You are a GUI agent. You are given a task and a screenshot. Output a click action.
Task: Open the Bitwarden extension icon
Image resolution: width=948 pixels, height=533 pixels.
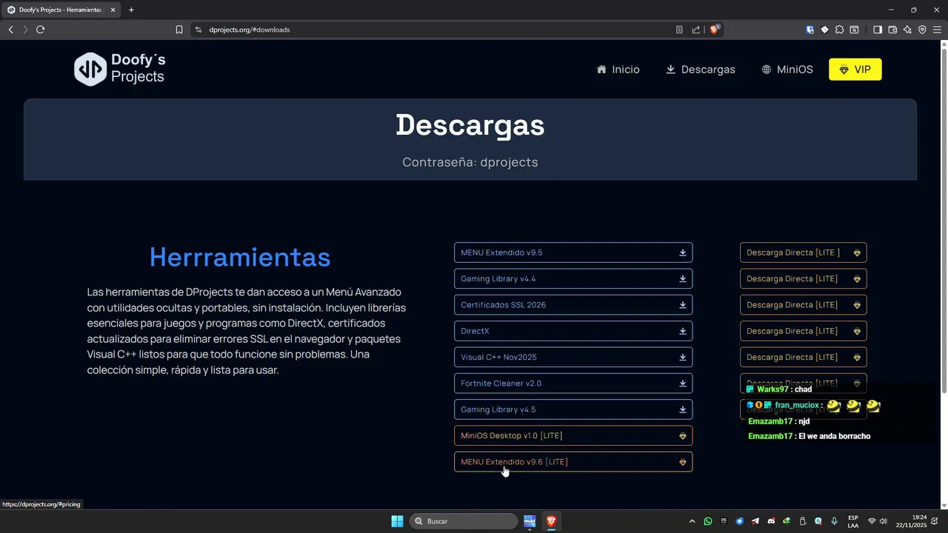point(810,30)
